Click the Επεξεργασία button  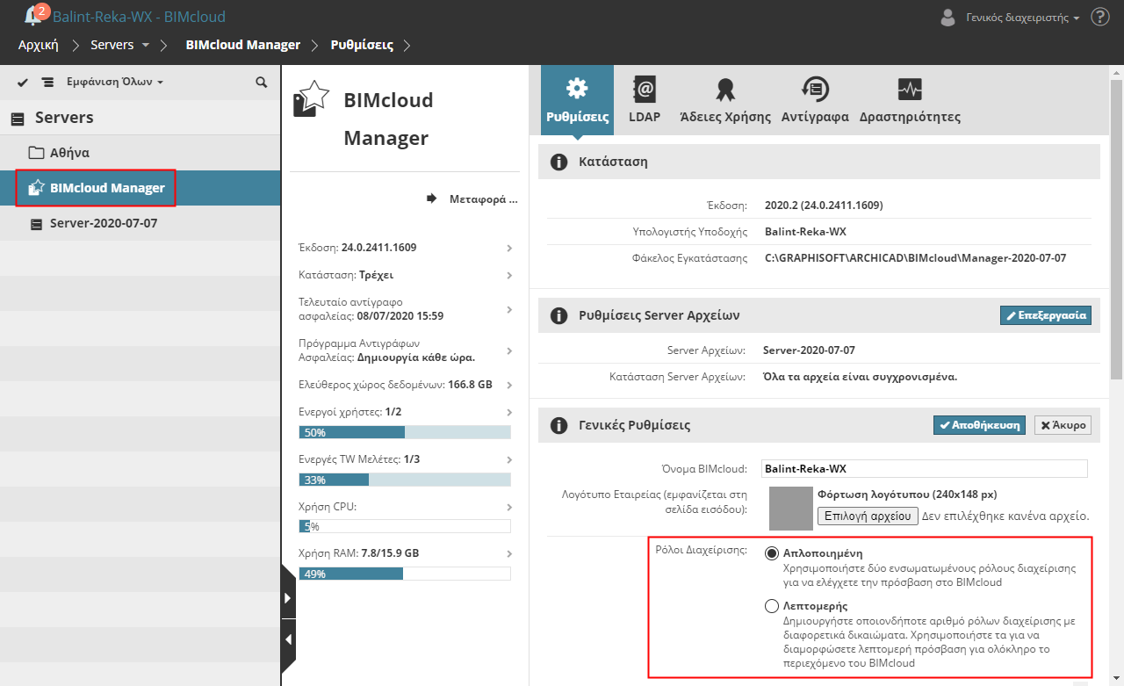1046,315
